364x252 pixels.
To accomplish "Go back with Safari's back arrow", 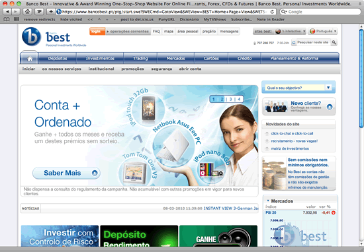I will point(7,11).
